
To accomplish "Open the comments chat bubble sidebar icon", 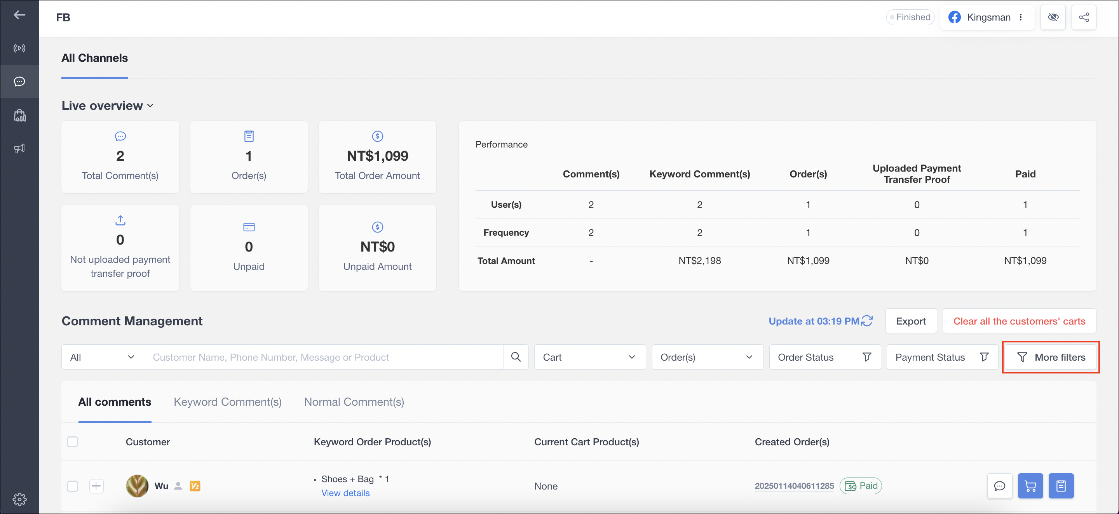I will [19, 82].
